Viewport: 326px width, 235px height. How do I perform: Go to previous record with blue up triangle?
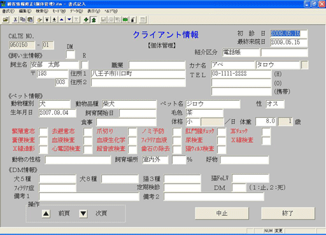pos(62,20)
